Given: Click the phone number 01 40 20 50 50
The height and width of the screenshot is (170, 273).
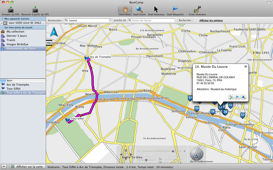Looking at the screenshot, I should [205, 83].
